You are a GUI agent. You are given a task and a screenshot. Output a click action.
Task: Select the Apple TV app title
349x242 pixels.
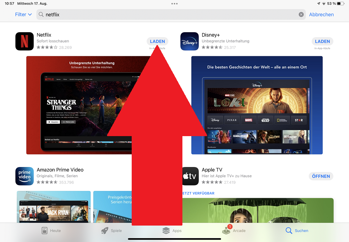point(212,170)
